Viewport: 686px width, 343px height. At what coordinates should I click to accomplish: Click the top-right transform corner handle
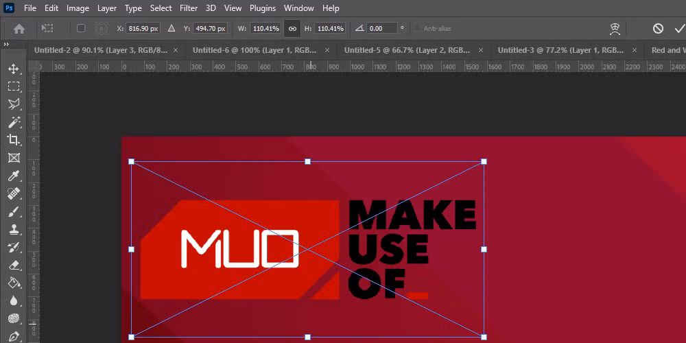pyautogui.click(x=484, y=161)
